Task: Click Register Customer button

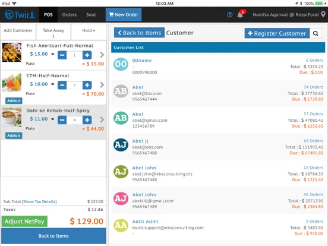Action: point(277,33)
